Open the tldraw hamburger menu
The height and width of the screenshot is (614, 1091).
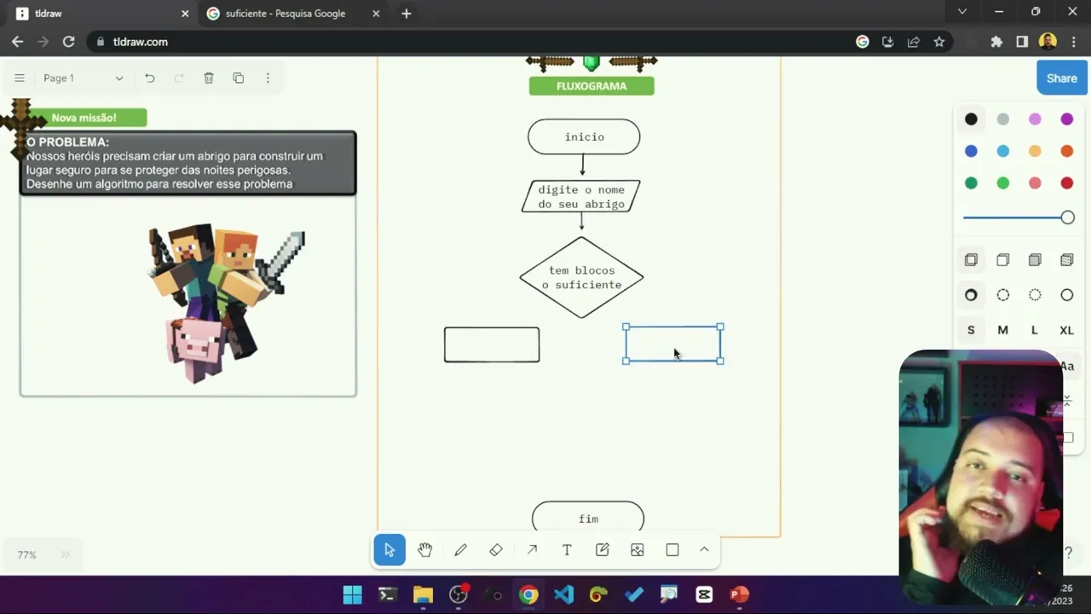point(20,78)
